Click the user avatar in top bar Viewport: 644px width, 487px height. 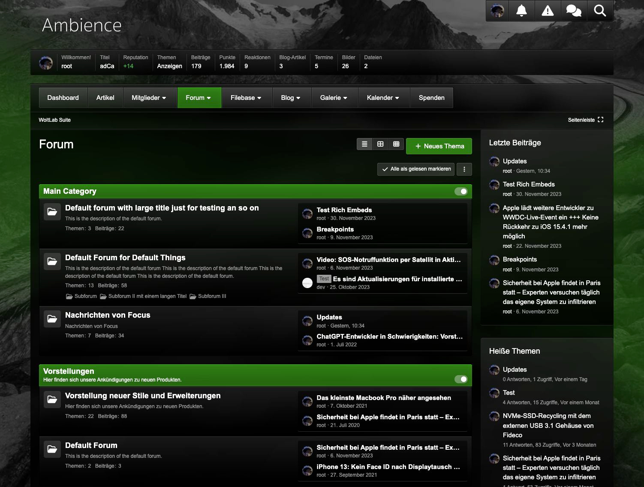[497, 11]
